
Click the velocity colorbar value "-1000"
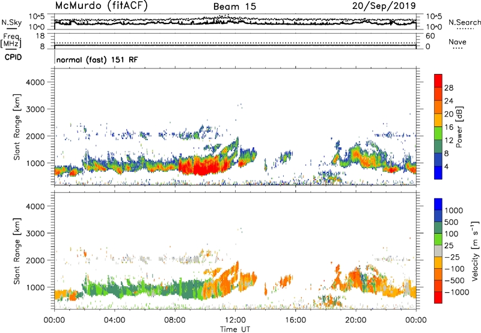456,292
